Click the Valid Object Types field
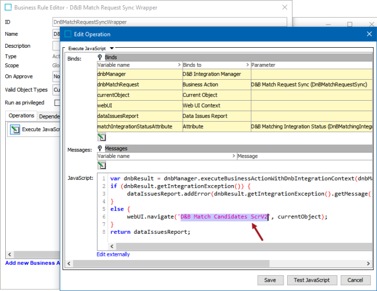This screenshot has width=377, height=291. tap(57, 90)
